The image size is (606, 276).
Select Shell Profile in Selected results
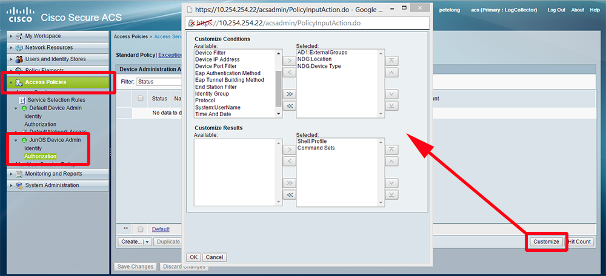312,141
